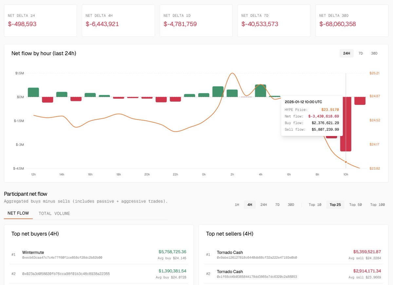Show Top 100 participants
This screenshot has height=285, width=393.
point(378,205)
